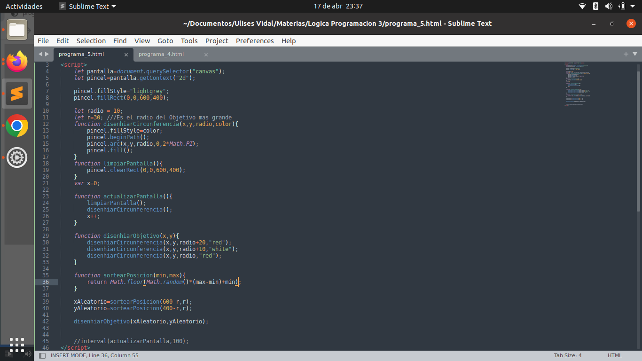This screenshot has width=642, height=361.
Task: Open the Edit menu
Action: [x=63, y=41]
